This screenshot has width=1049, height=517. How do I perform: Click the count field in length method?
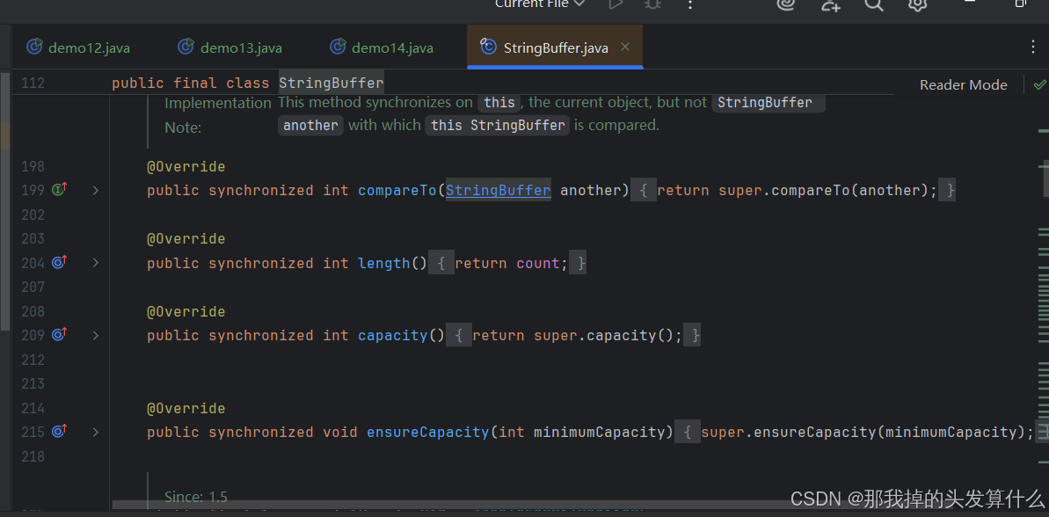pos(537,264)
